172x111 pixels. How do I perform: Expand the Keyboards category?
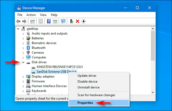(x=23, y=91)
